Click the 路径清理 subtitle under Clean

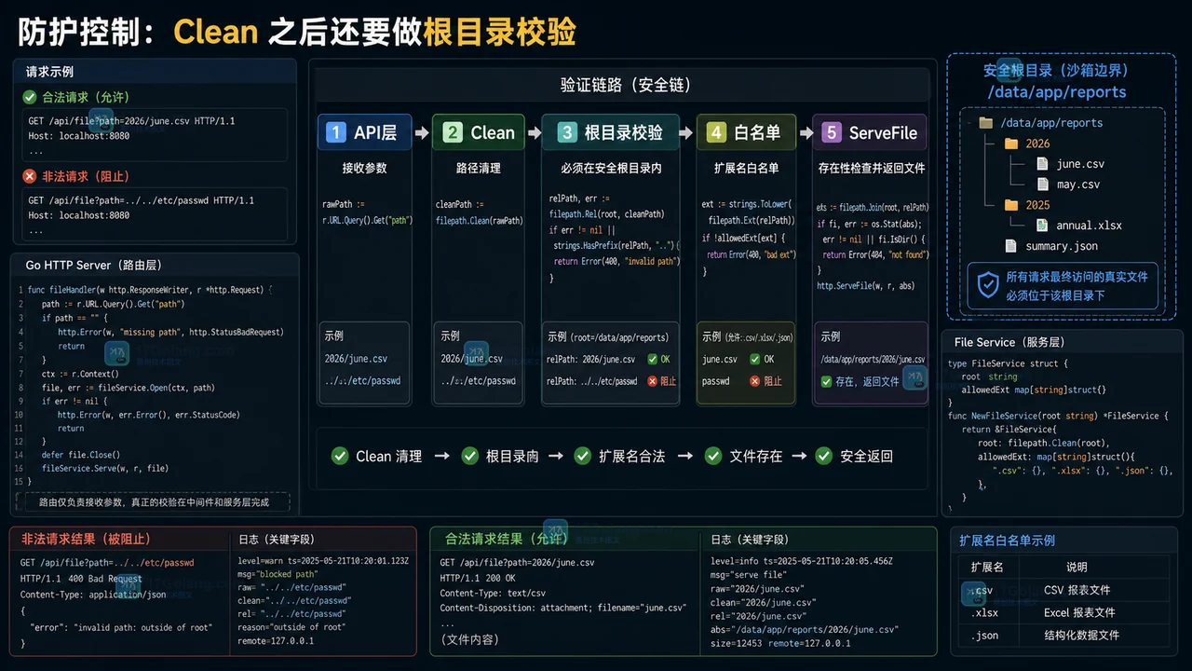[x=479, y=169]
